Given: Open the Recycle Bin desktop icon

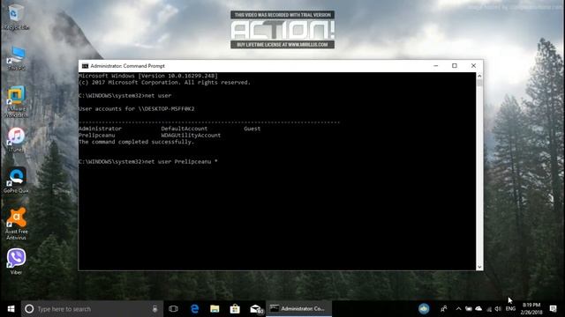Looking at the screenshot, I should click(x=16, y=17).
